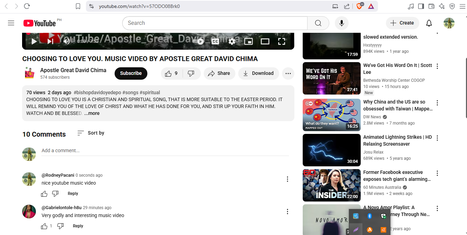The image size is (467, 235).
Task: Open options for A Novo Amor Playlist video
Action: (x=437, y=208)
